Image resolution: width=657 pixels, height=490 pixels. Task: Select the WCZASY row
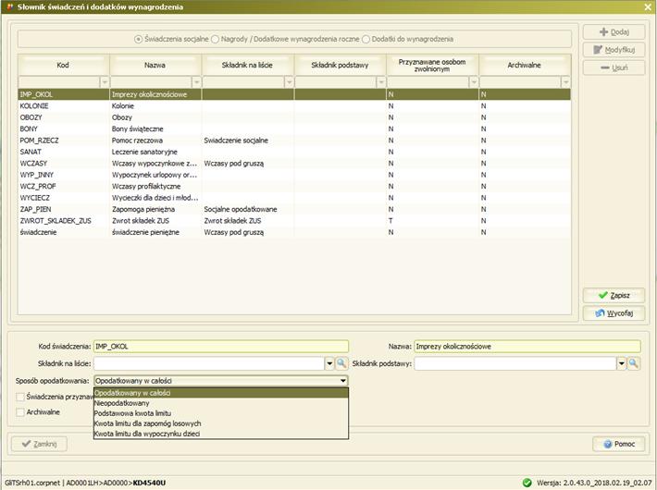tap(294, 164)
